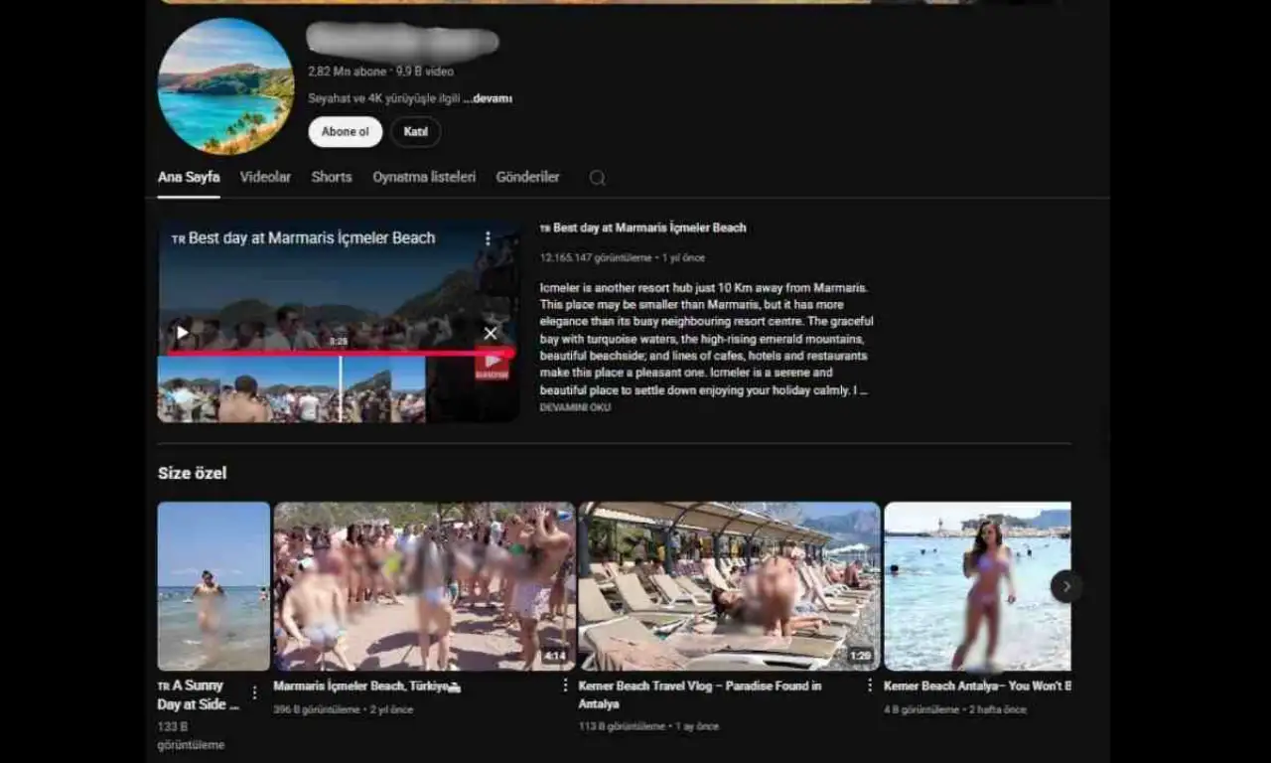Click the Marmaris İçmeler Beach, Türkiye title
This screenshot has height=763, width=1271.
point(367,687)
